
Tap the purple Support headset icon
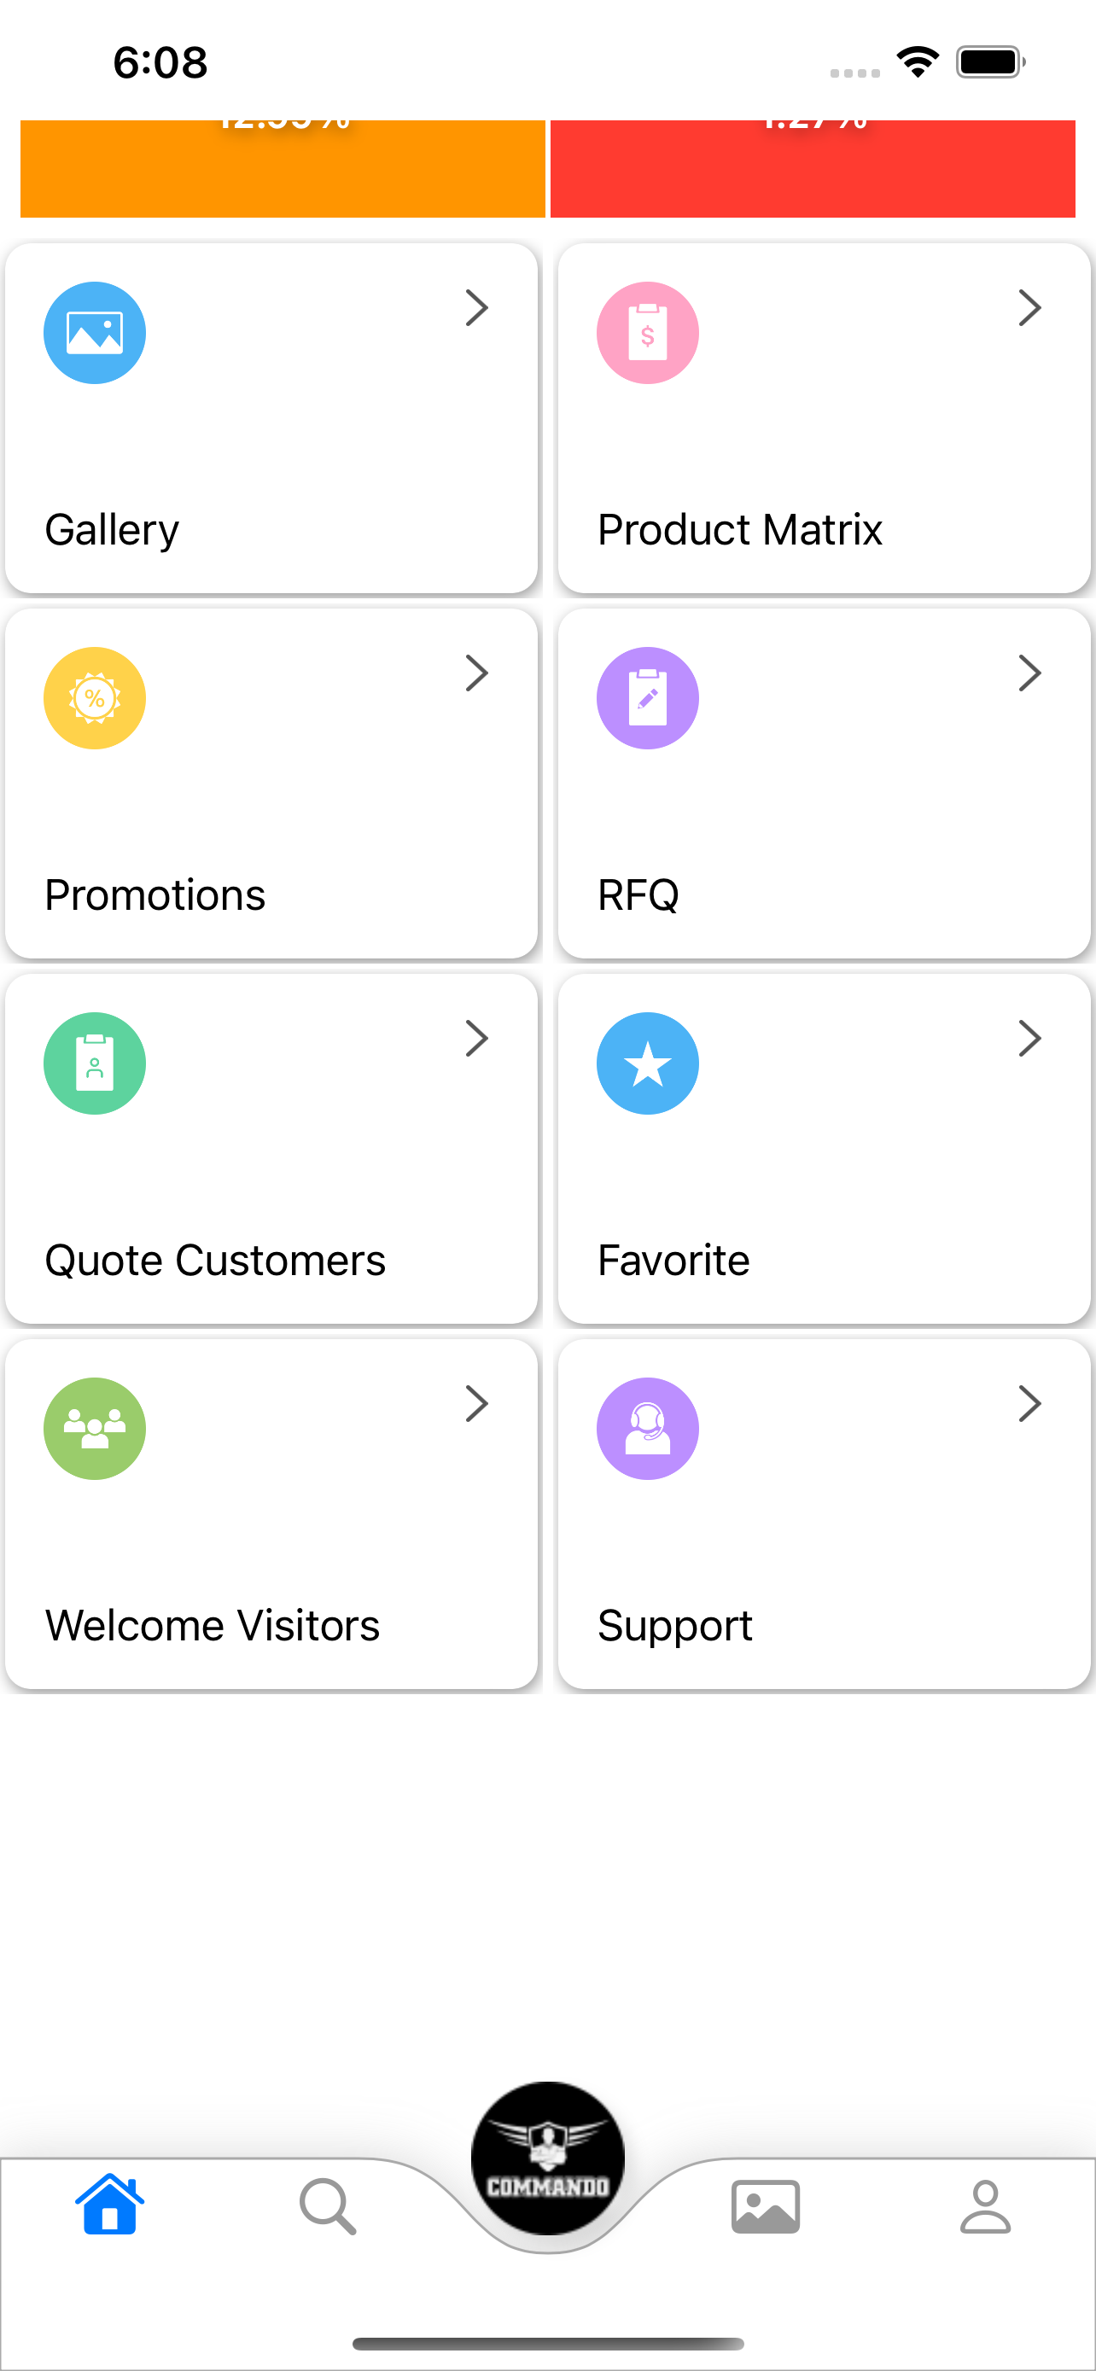click(x=647, y=1429)
